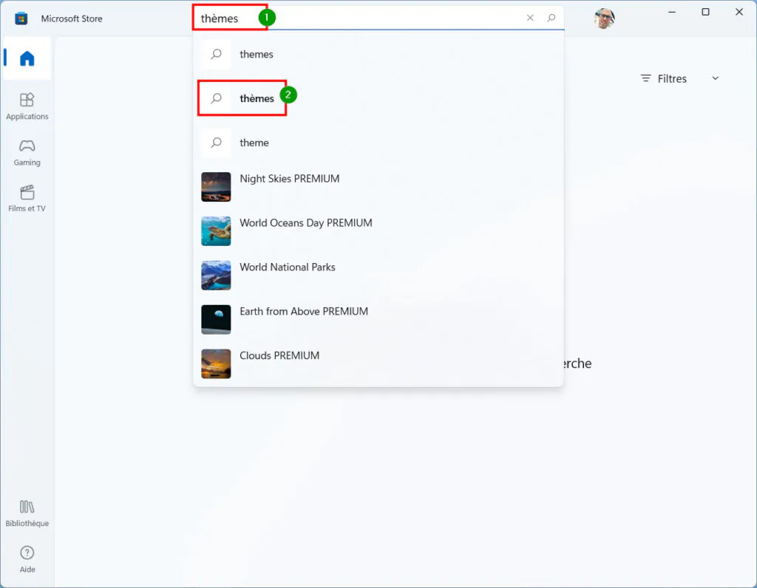Click the sea turtle World Oceans thumbnail
Image resolution: width=757 pixels, height=588 pixels.
tap(216, 231)
